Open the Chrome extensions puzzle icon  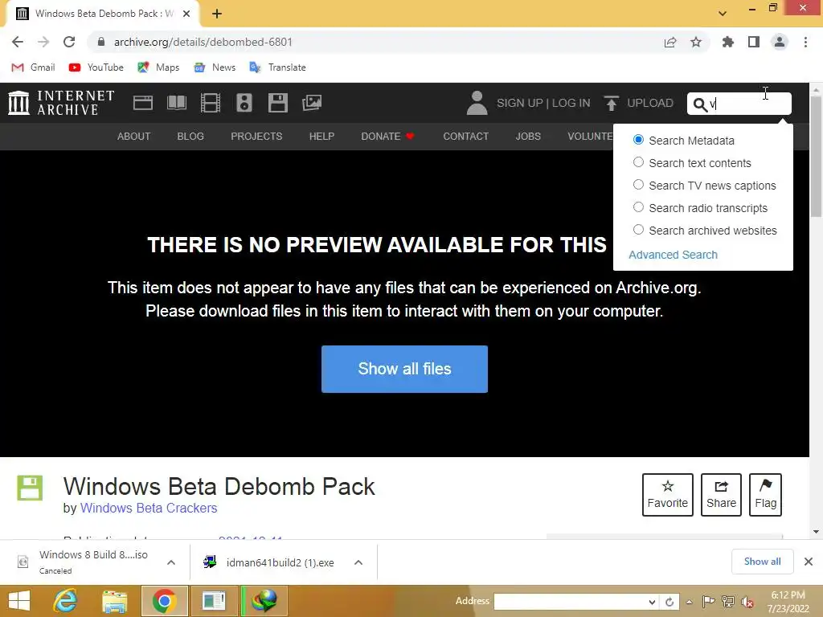click(728, 42)
